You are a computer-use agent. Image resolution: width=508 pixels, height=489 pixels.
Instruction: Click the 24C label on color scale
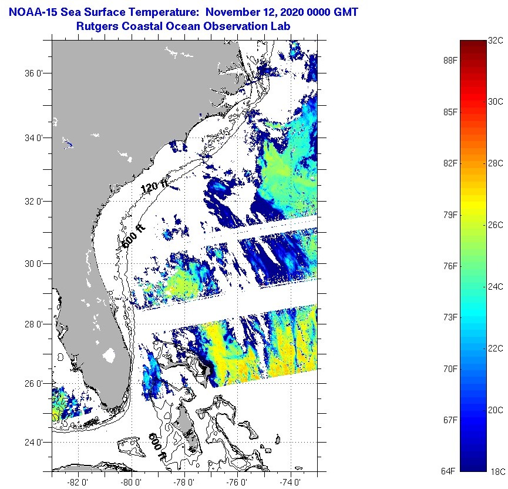pyautogui.click(x=496, y=286)
